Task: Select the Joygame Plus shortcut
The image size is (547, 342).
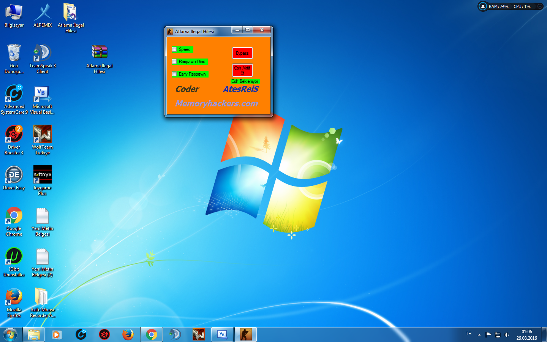Action: [43, 181]
